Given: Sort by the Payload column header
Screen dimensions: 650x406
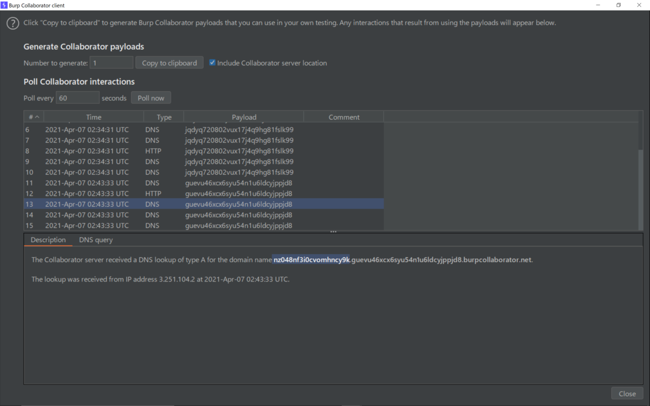Looking at the screenshot, I should pyautogui.click(x=244, y=117).
